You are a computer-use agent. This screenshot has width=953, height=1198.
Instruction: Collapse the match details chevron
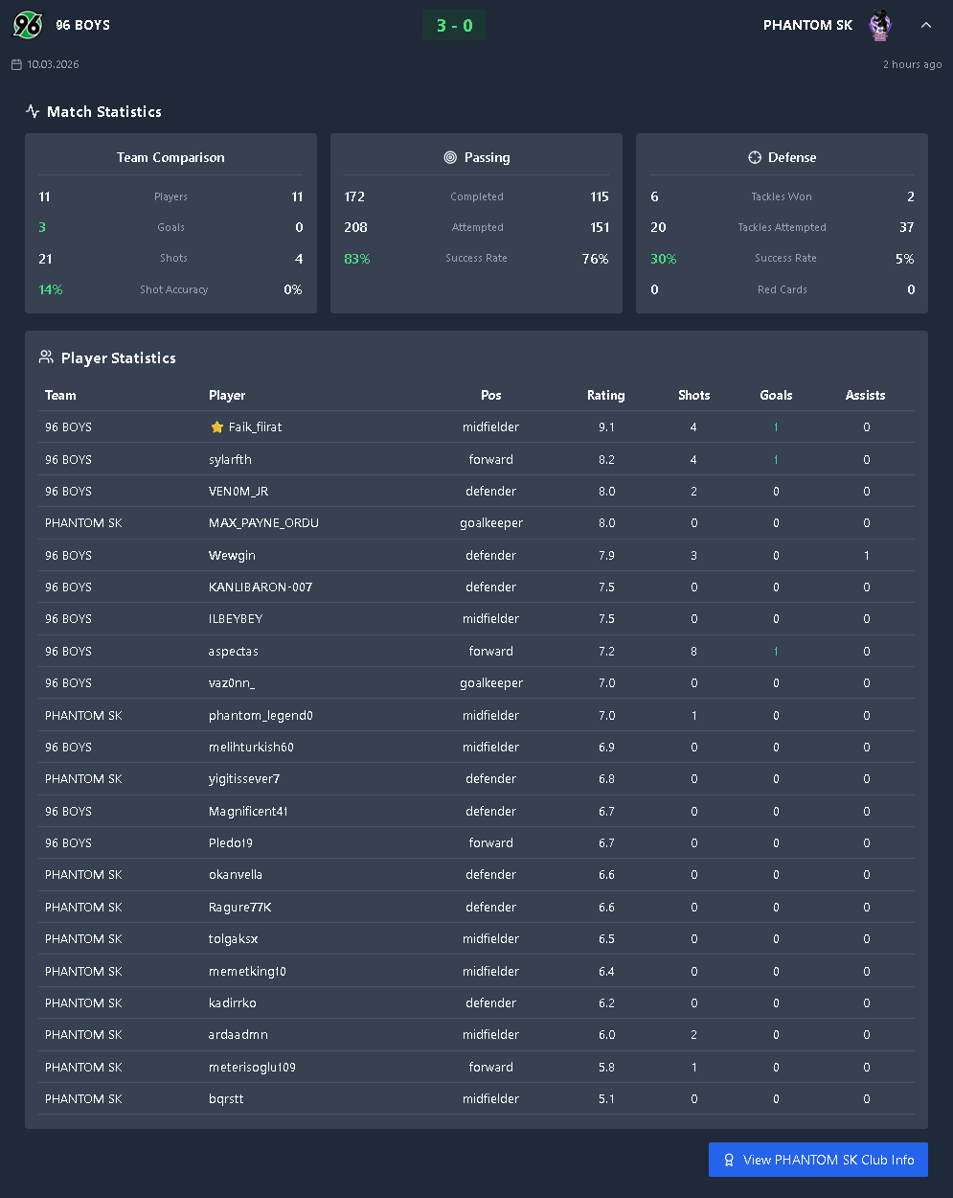pyautogui.click(x=925, y=26)
